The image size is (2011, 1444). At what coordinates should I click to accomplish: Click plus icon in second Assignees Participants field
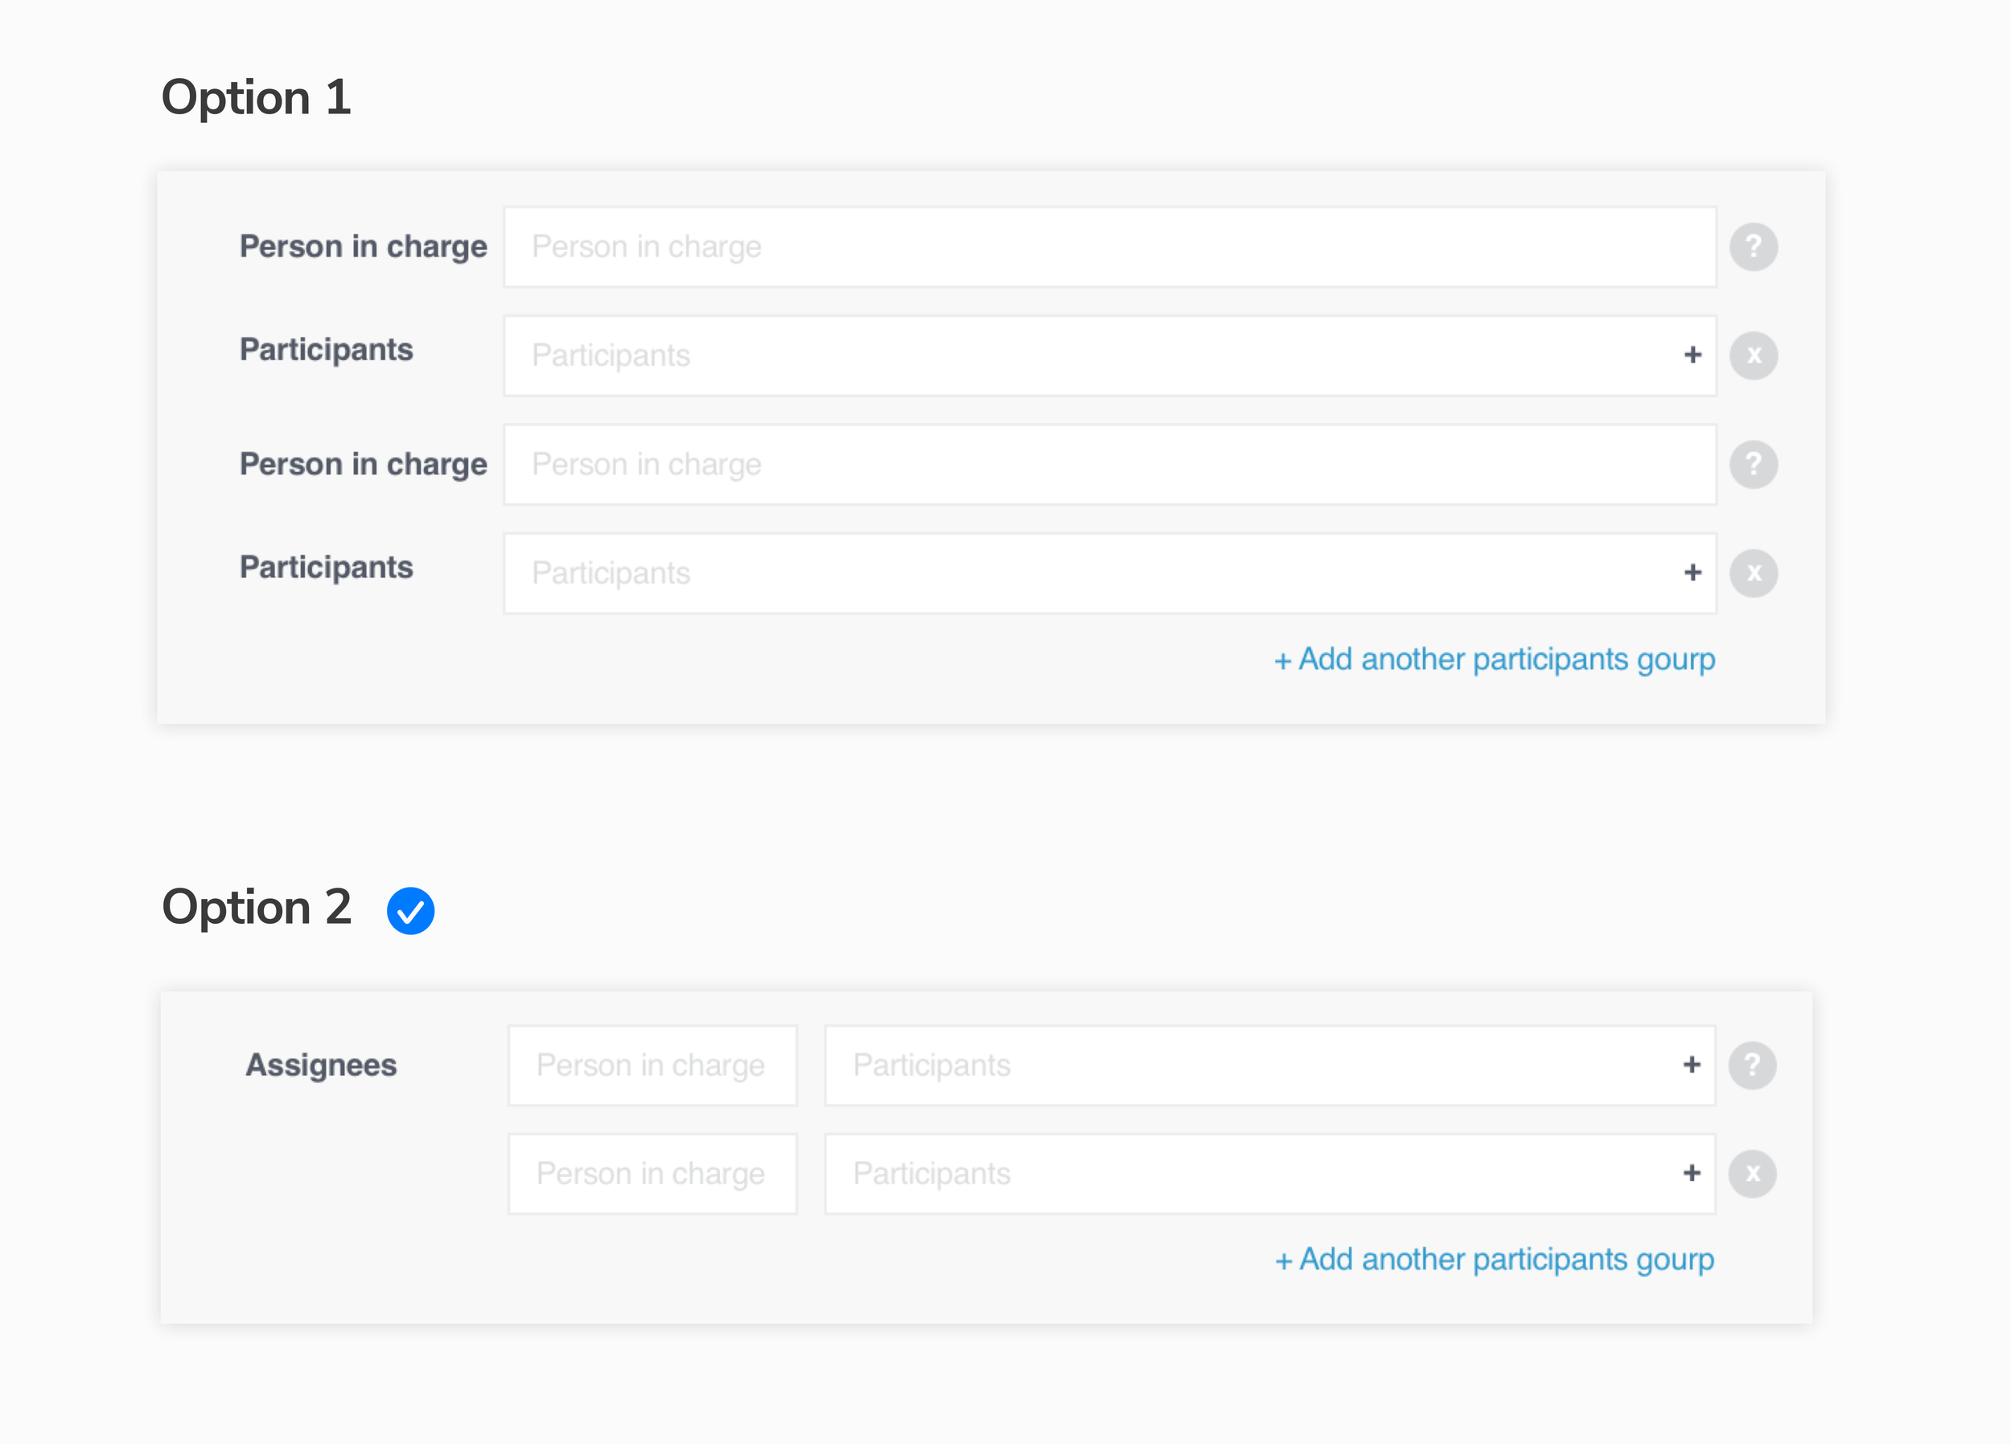(1691, 1174)
